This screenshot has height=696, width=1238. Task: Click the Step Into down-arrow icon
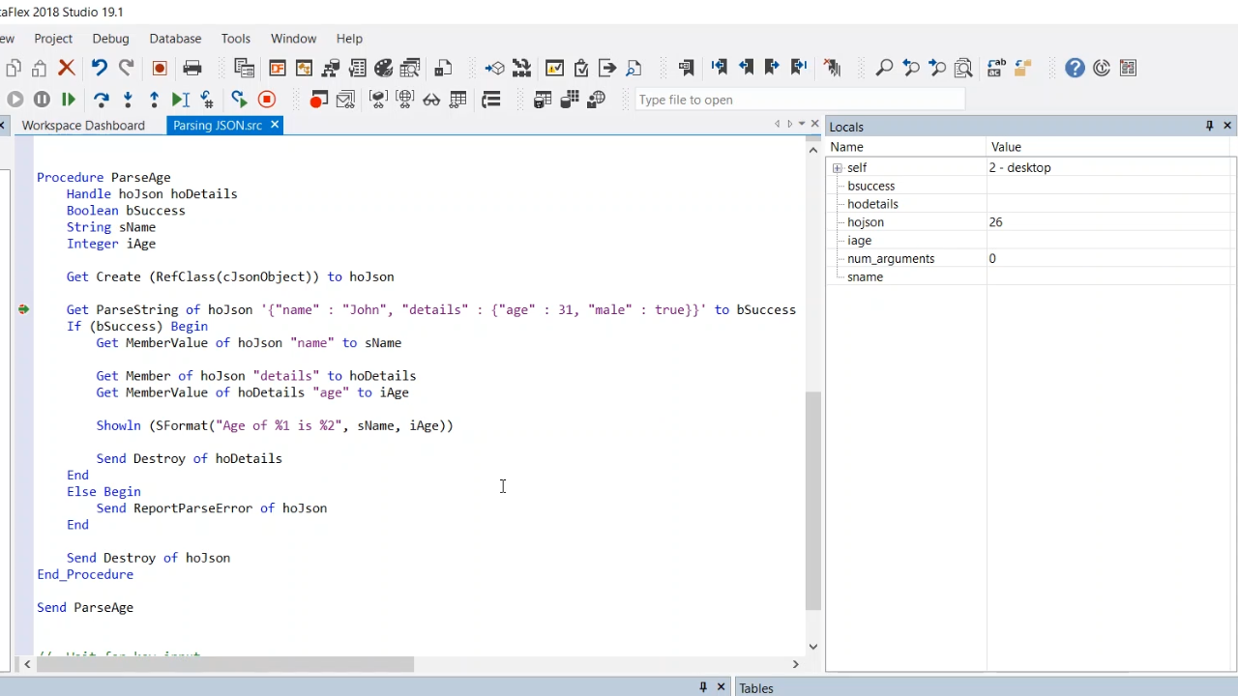[x=128, y=100]
